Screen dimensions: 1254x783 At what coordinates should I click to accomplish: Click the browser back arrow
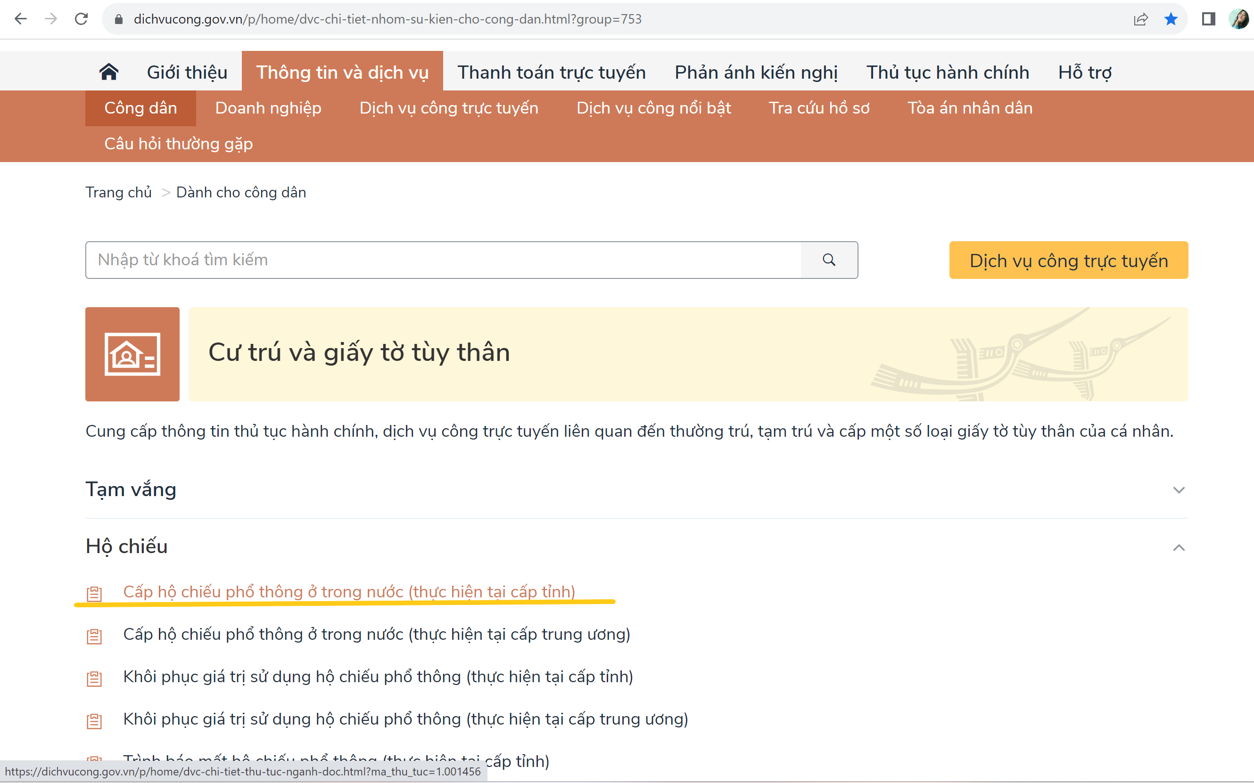(x=21, y=19)
